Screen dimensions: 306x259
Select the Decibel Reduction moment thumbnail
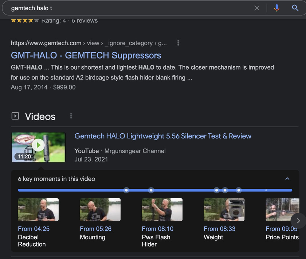[38, 209]
